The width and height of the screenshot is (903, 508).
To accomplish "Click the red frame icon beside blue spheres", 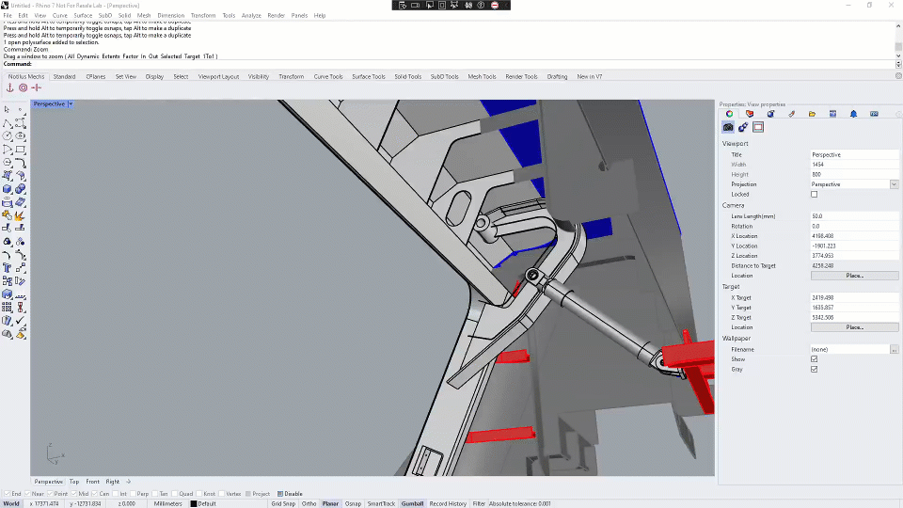I will pyautogui.click(x=758, y=127).
